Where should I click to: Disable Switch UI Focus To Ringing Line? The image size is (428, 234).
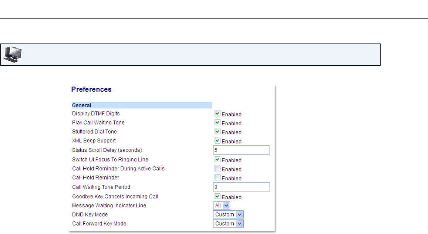pyautogui.click(x=217, y=160)
